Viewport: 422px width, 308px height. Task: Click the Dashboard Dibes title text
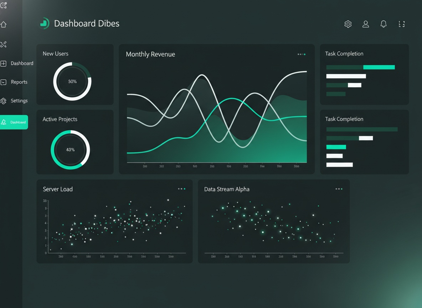tap(87, 24)
